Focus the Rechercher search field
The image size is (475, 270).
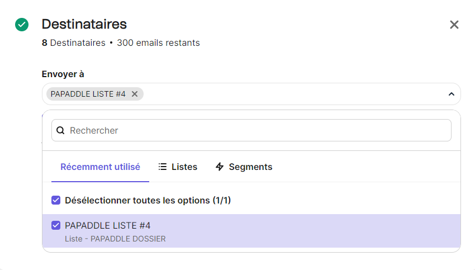tap(251, 130)
